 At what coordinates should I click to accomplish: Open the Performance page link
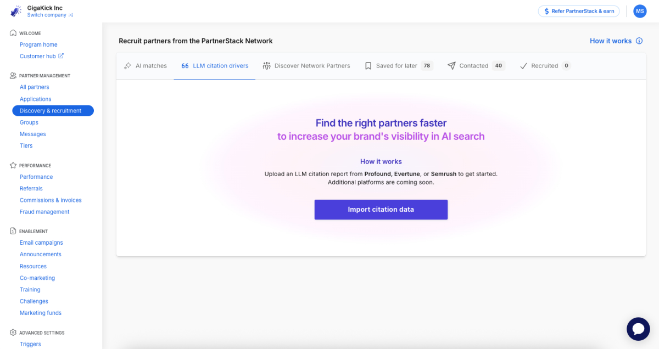36,177
